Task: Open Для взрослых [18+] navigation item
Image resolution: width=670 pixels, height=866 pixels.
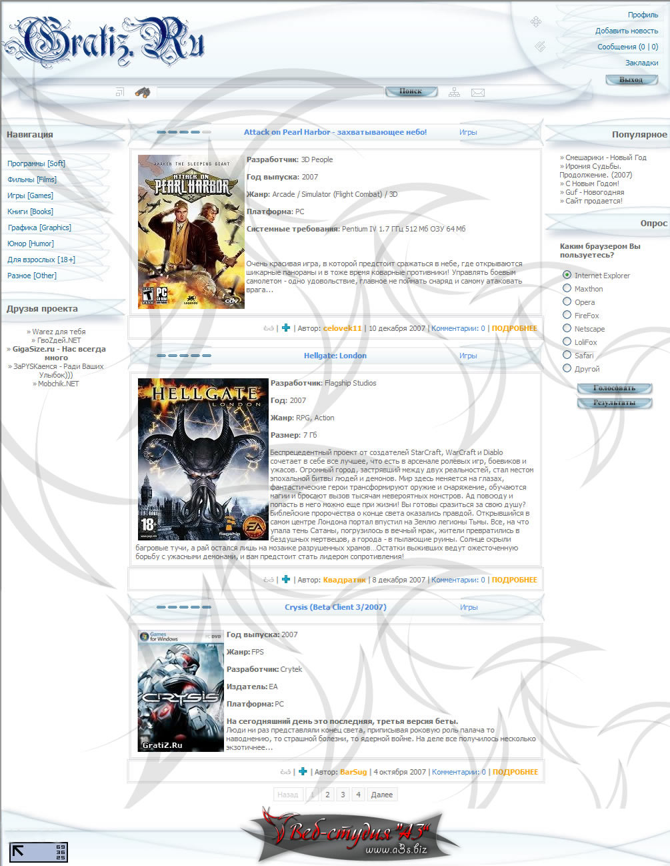Action: click(x=41, y=260)
